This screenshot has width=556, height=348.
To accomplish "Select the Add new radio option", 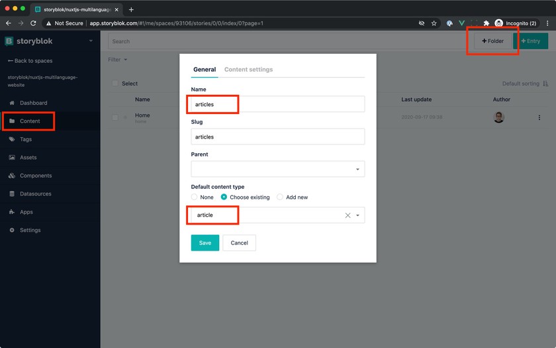I will [x=280, y=197].
